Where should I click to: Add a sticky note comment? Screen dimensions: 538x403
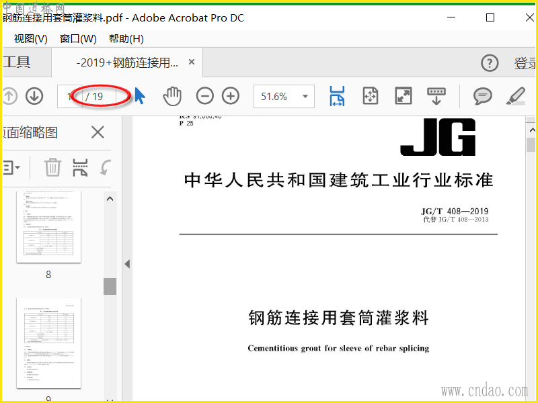pyautogui.click(x=483, y=96)
